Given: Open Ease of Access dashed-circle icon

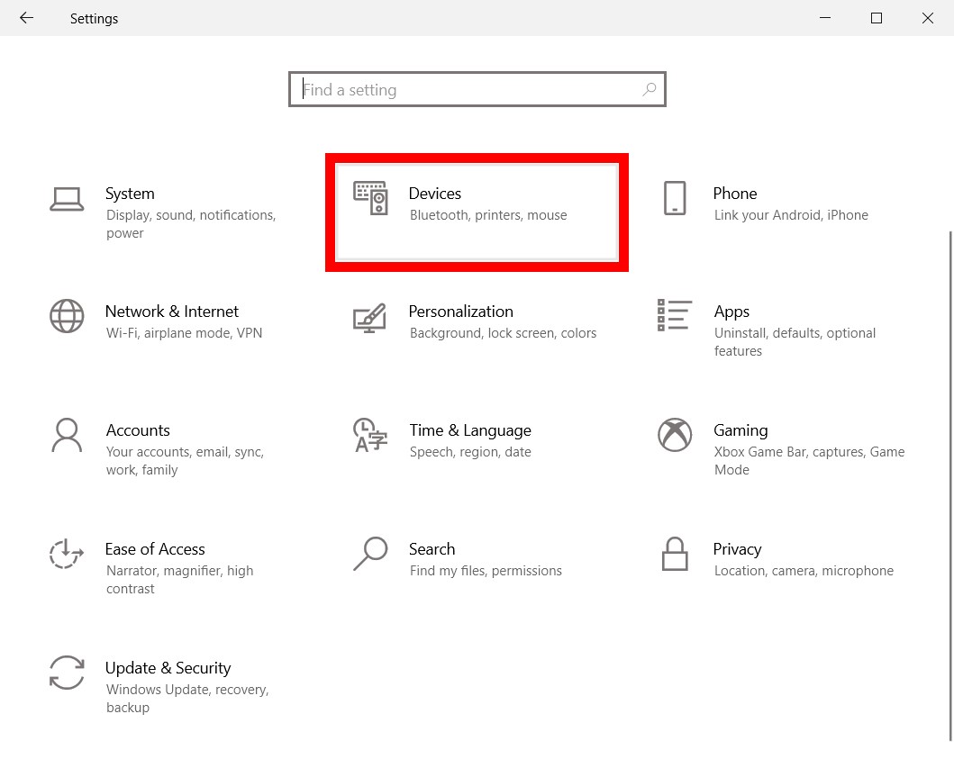Looking at the screenshot, I should point(67,554).
